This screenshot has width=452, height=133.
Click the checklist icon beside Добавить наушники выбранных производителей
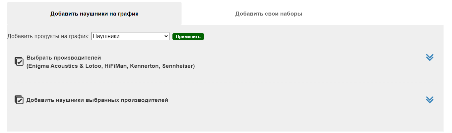click(x=19, y=100)
